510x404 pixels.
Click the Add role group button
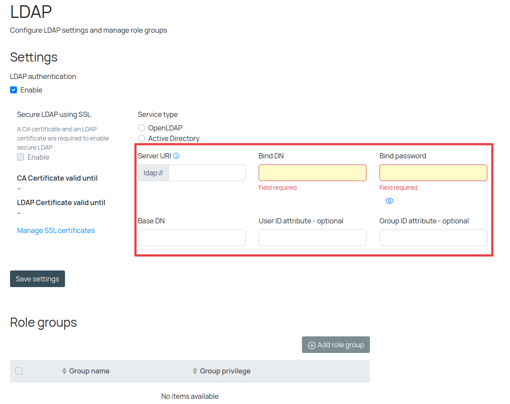[336, 345]
